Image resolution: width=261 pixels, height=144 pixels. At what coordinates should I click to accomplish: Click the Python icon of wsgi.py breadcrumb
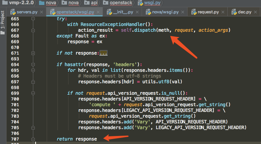(x=140, y=3)
